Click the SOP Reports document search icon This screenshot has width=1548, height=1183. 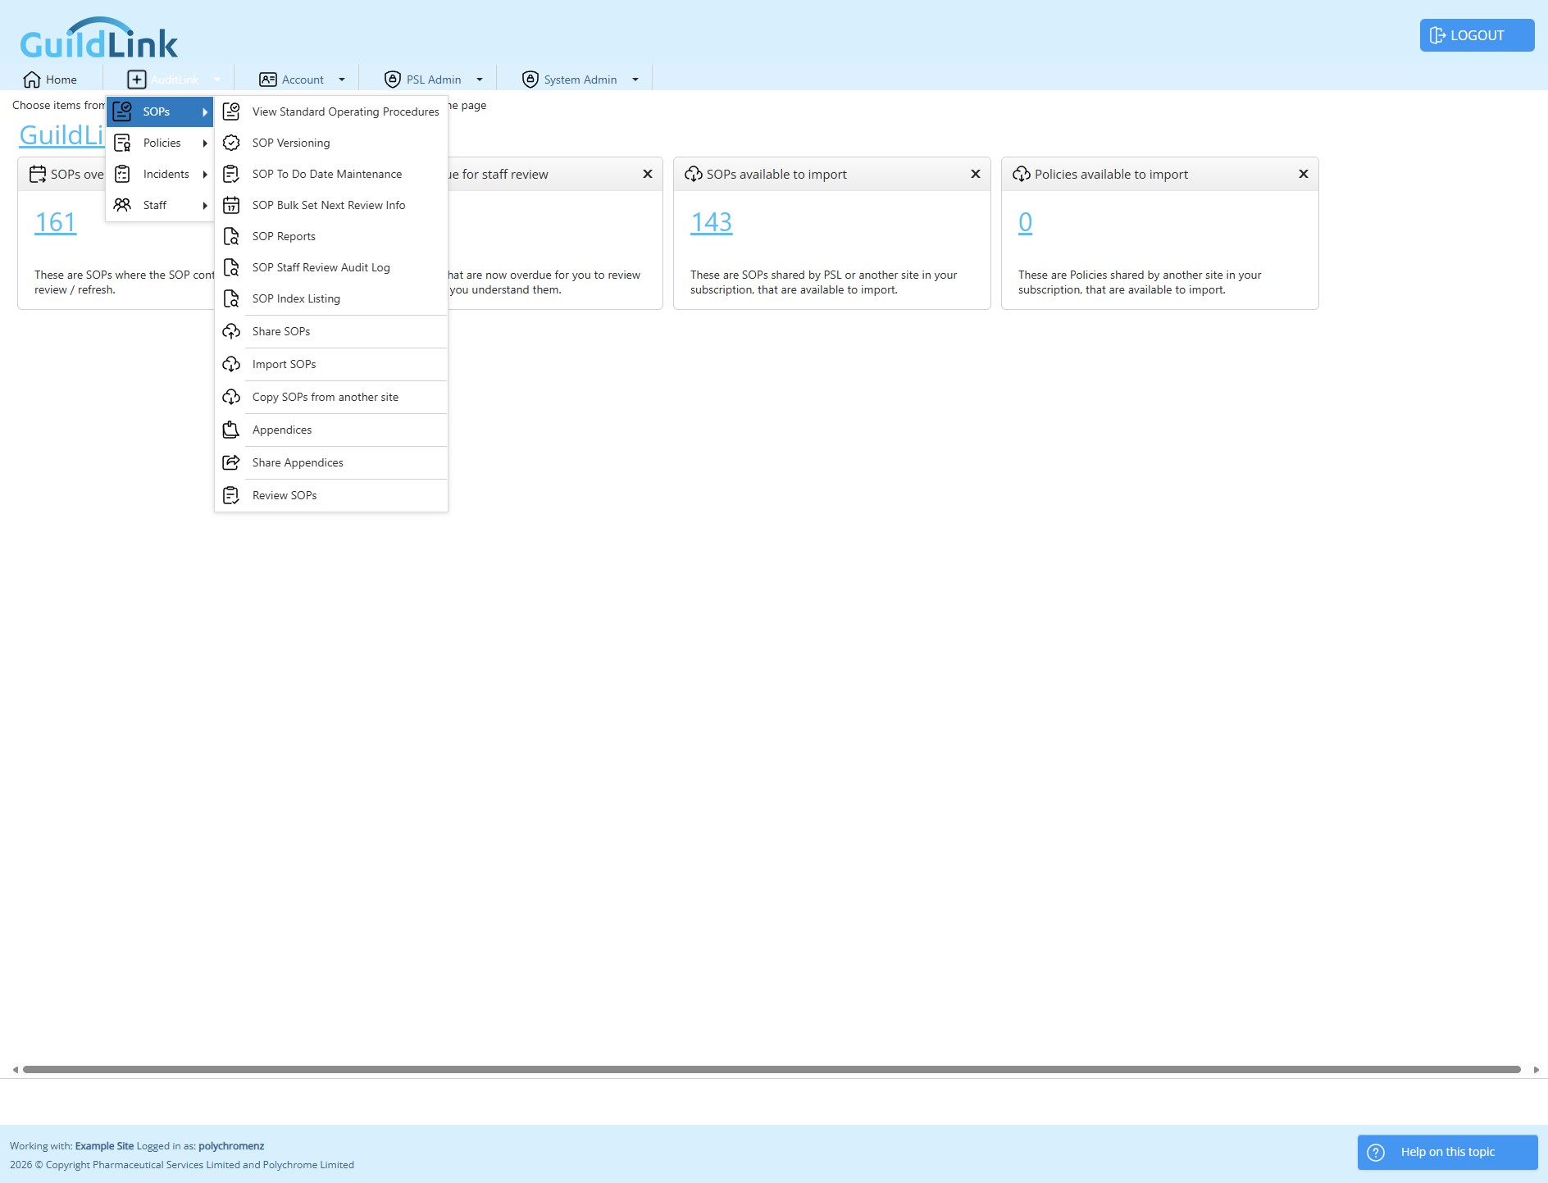click(x=231, y=236)
